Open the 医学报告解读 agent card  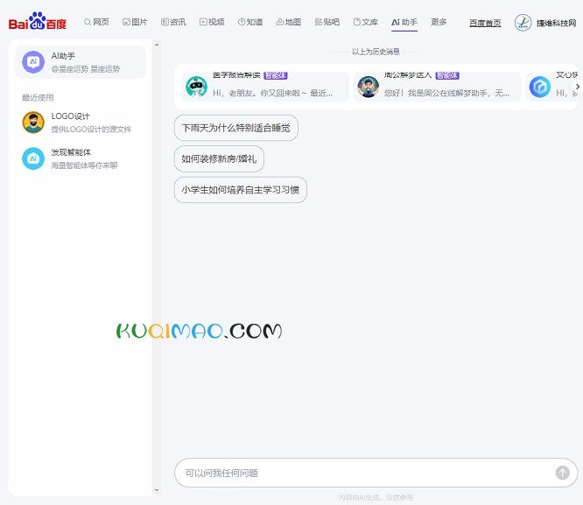coord(265,87)
